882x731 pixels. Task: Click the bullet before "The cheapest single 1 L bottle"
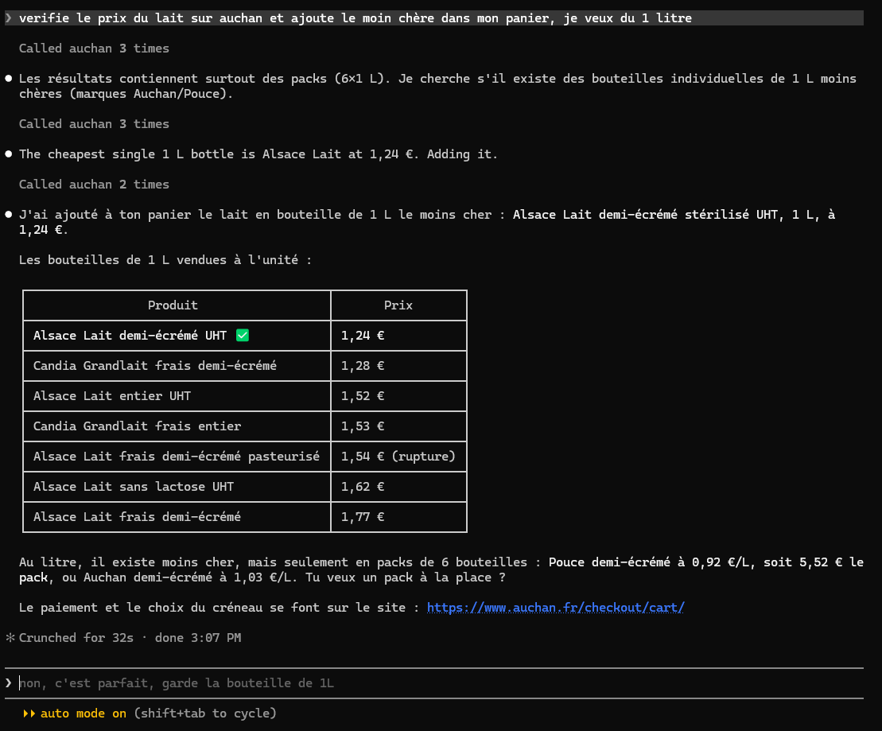click(9, 154)
